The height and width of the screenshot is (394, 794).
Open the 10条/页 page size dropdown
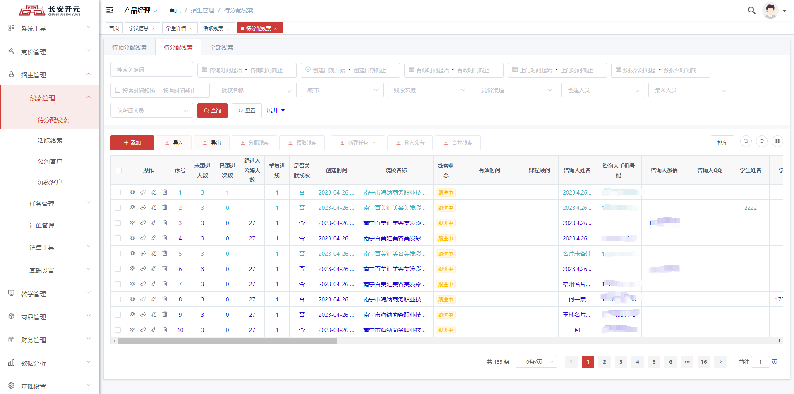[x=536, y=362]
